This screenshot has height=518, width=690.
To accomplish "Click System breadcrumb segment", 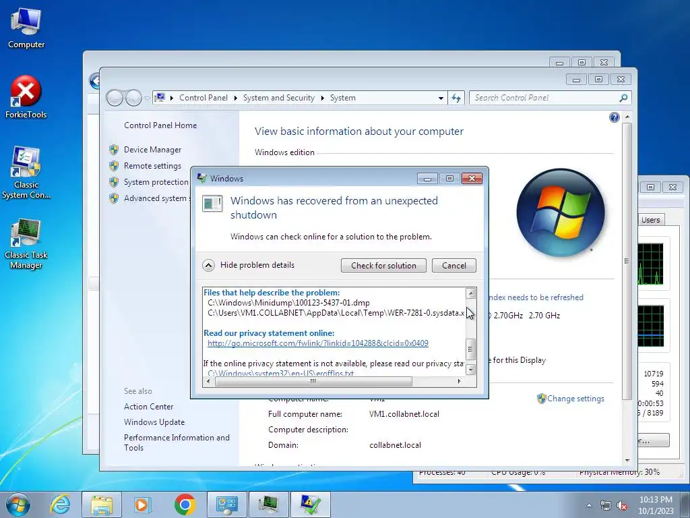I will tap(343, 98).
